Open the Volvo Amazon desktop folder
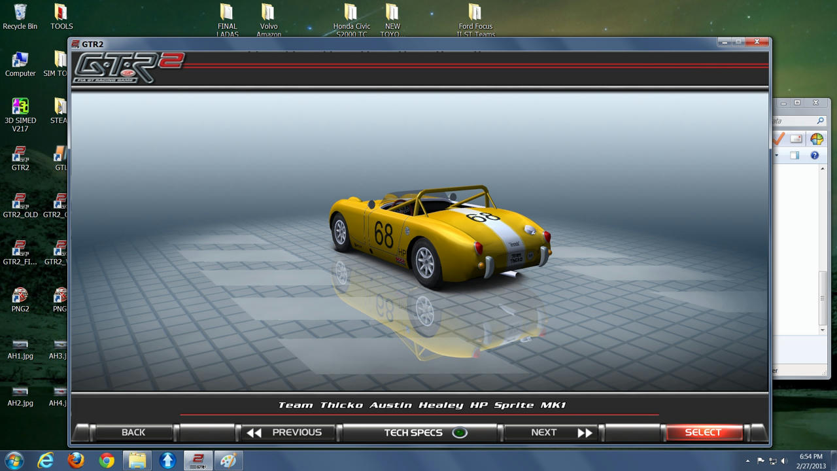 (268, 20)
